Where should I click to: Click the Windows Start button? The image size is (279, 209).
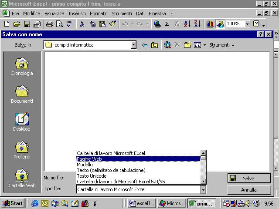point(13,203)
